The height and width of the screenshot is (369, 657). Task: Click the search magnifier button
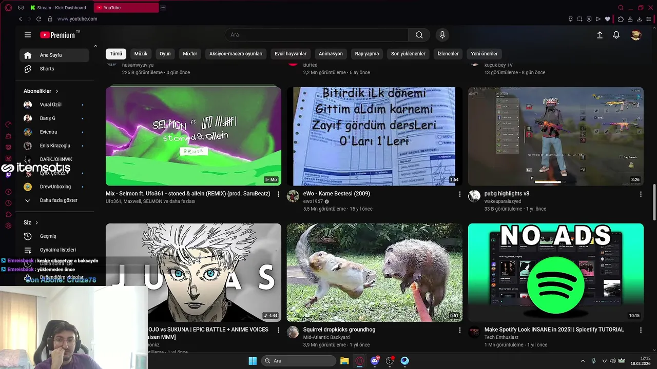pos(419,35)
